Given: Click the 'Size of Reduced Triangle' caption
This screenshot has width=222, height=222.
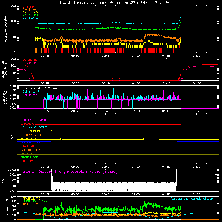Looking at the screenshot, I should 70,171.
